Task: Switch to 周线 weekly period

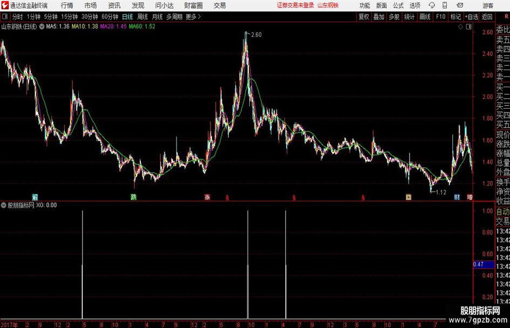Action: coord(142,17)
